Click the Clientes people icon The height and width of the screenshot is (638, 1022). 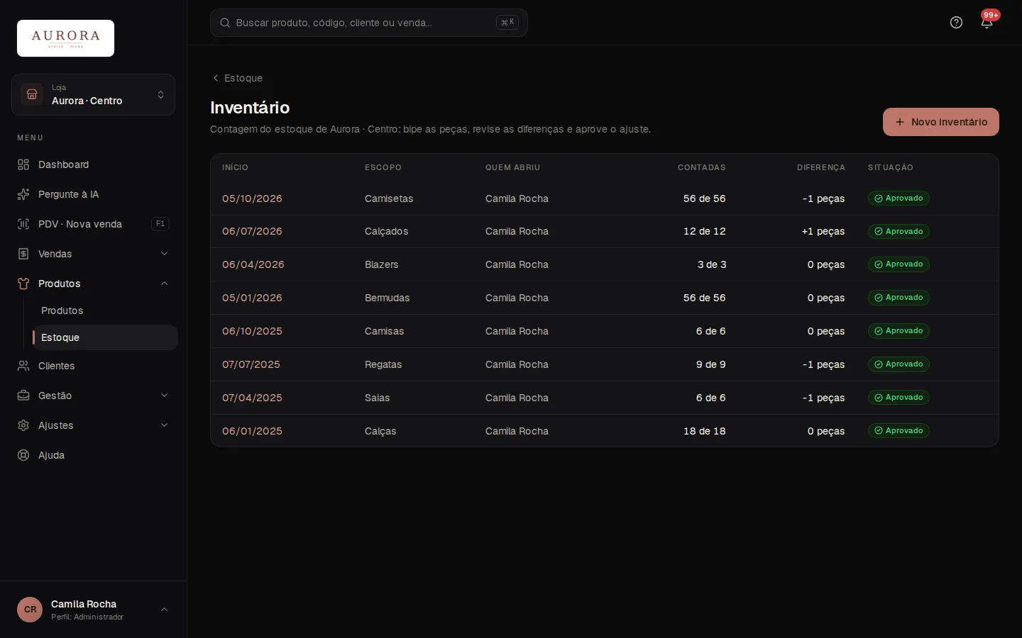click(x=23, y=366)
